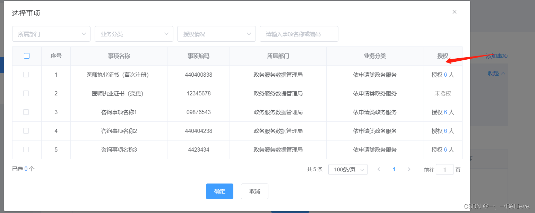Select page number 1 in pagination
Viewport: 535px width, 213px height.
tap(394, 169)
